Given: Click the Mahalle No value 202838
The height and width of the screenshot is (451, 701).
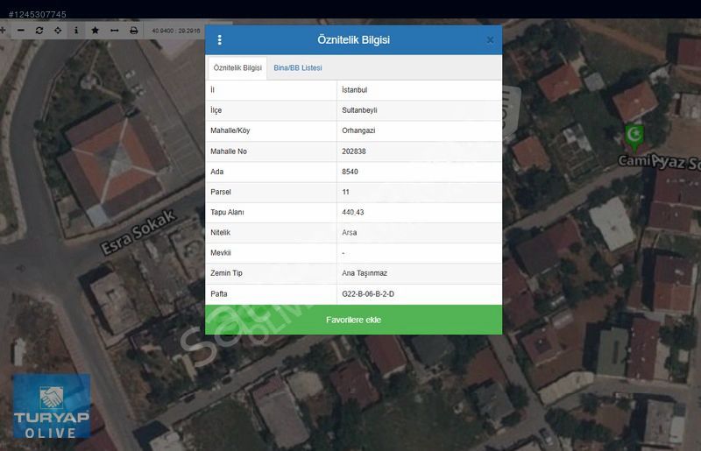Looking at the screenshot, I should click(x=354, y=152).
